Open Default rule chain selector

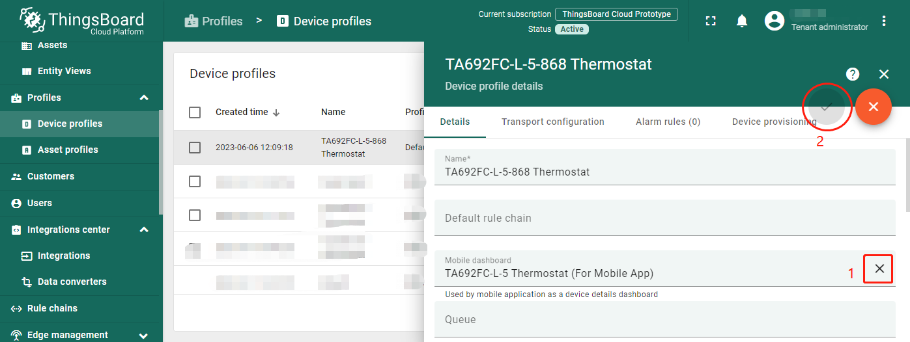click(x=664, y=218)
